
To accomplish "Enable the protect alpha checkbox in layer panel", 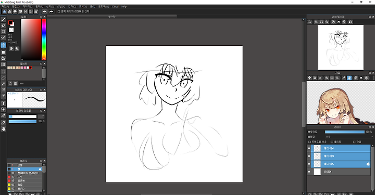I will pyautogui.click(x=309, y=142).
